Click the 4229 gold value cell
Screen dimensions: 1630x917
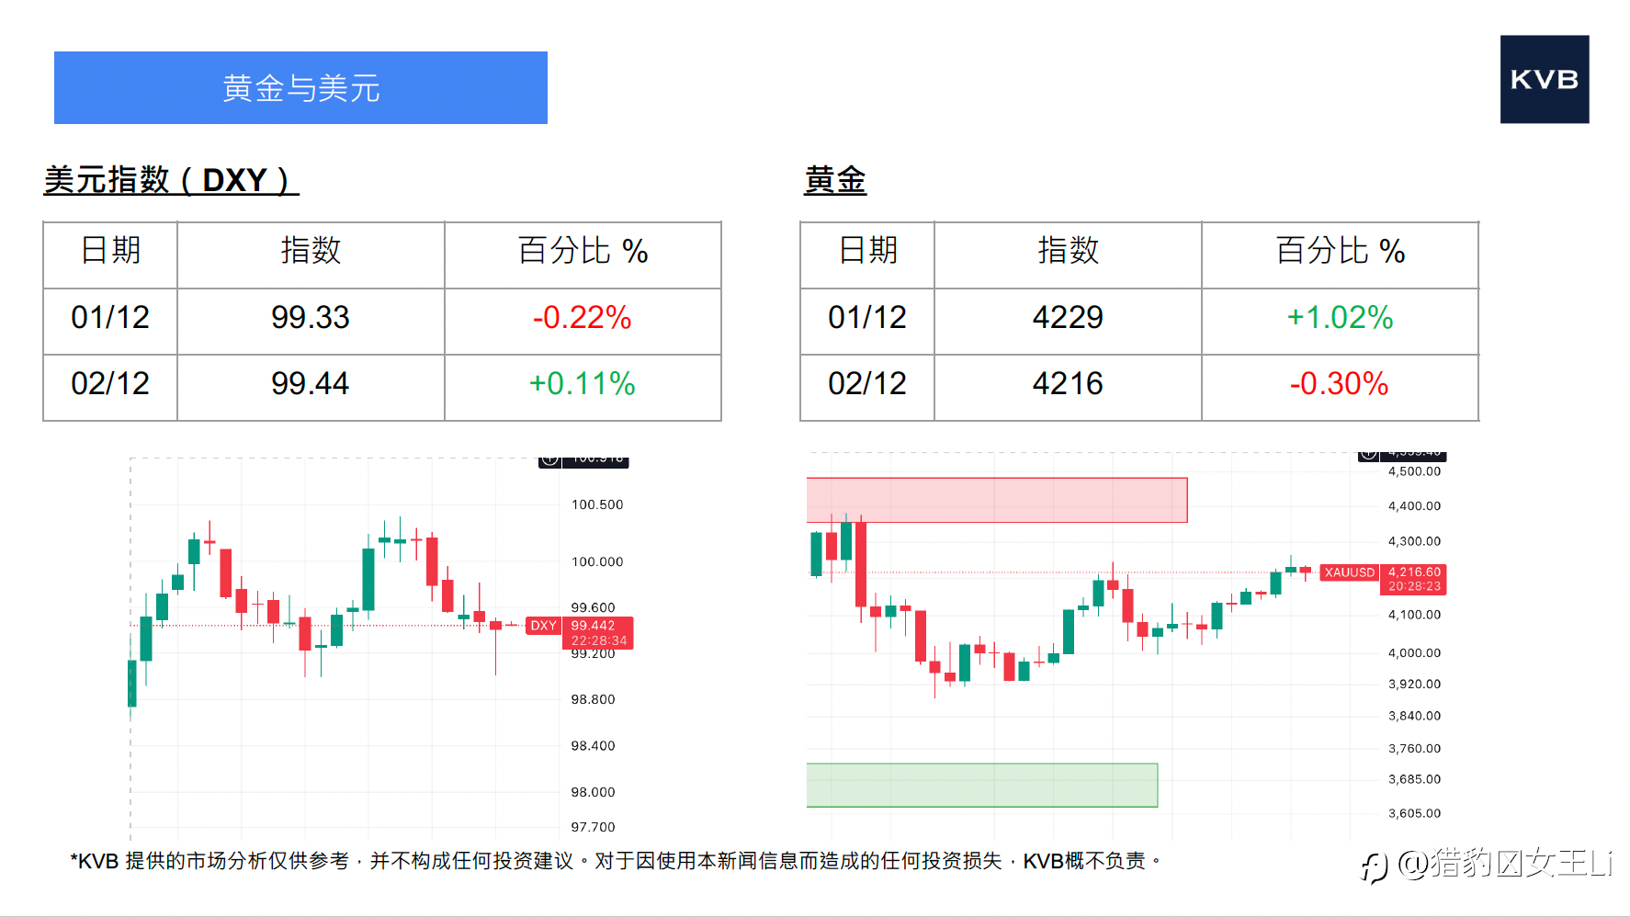click(1067, 318)
